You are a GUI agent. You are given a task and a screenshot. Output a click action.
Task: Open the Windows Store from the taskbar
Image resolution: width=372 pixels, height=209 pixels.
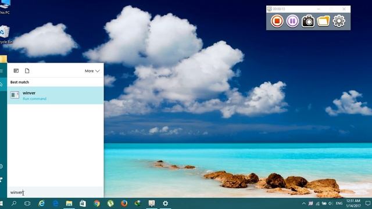pos(83,203)
